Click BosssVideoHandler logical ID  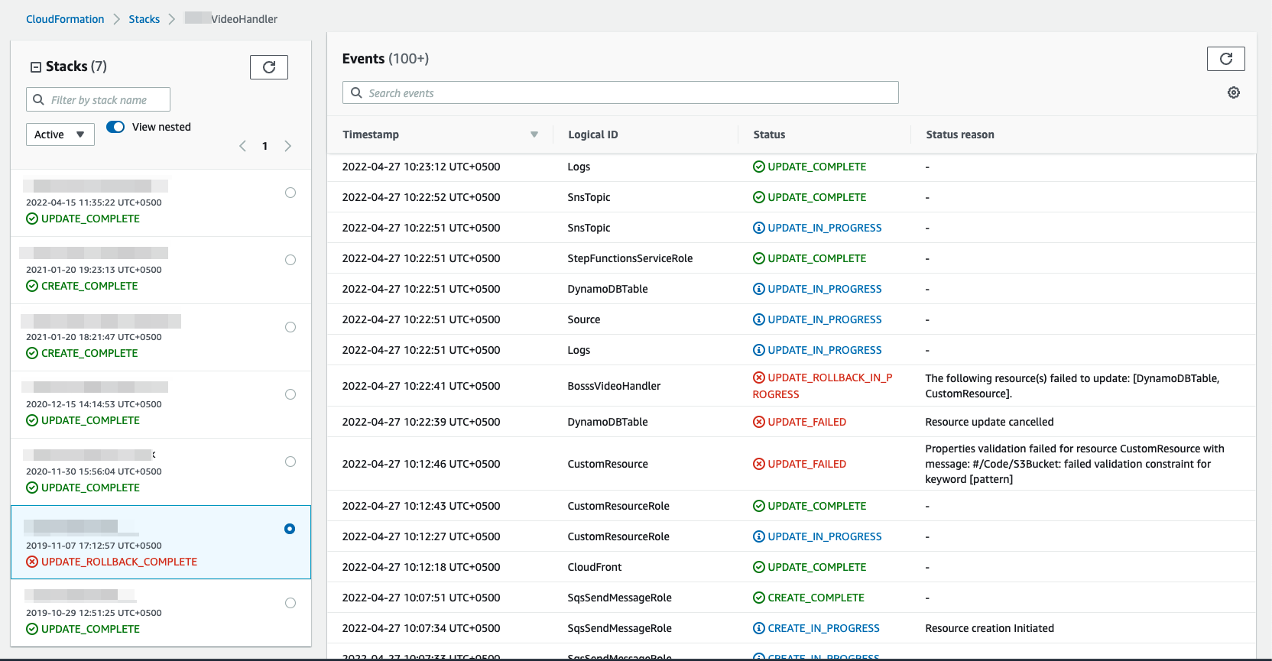click(x=614, y=386)
